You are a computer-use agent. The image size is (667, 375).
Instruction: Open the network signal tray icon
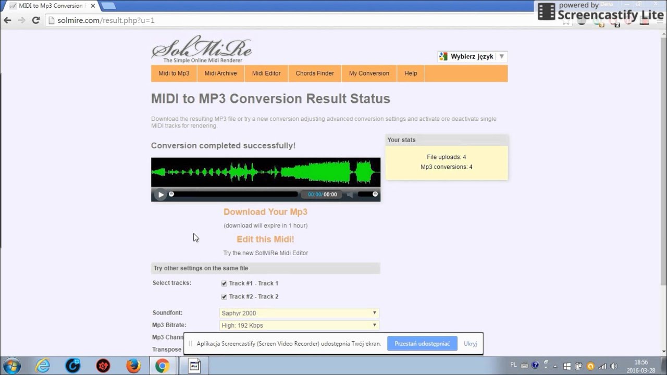(x=602, y=366)
